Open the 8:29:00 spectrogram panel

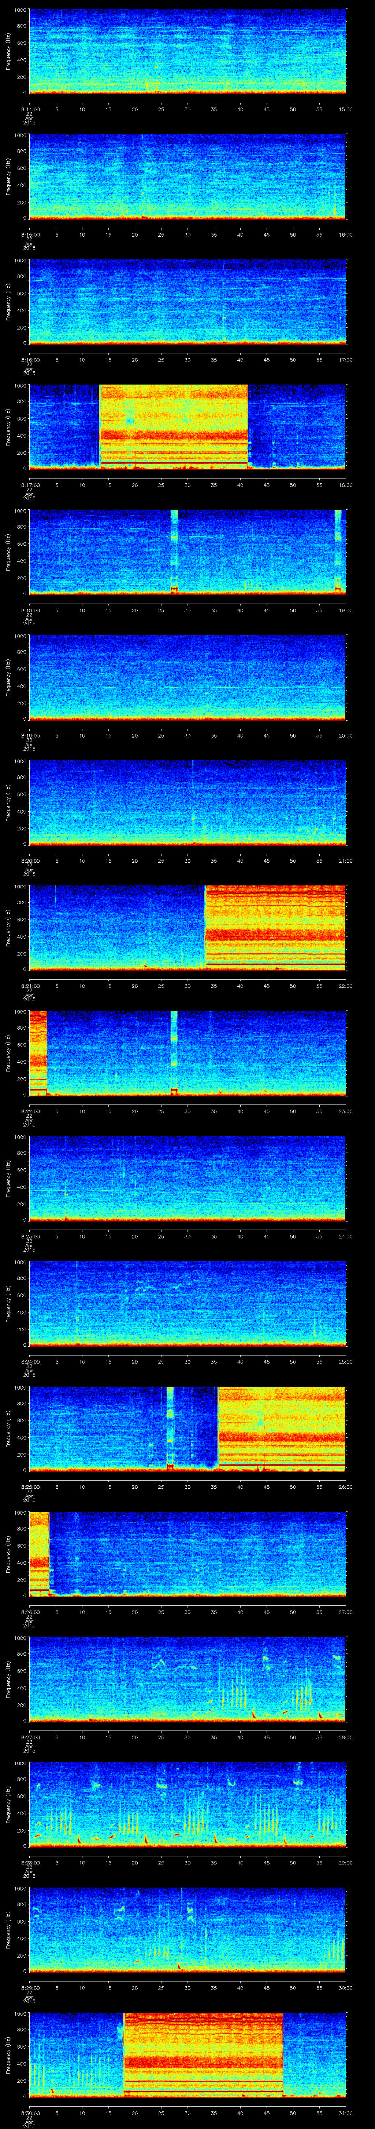187,1929
